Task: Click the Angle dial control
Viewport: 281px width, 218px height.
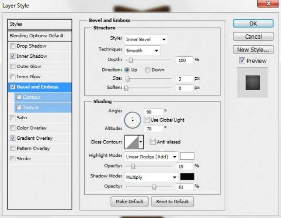Action: (x=132, y=120)
